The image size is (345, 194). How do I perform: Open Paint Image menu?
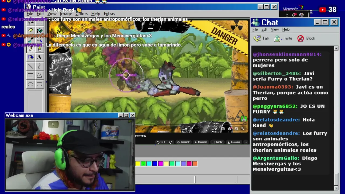coord(66,14)
